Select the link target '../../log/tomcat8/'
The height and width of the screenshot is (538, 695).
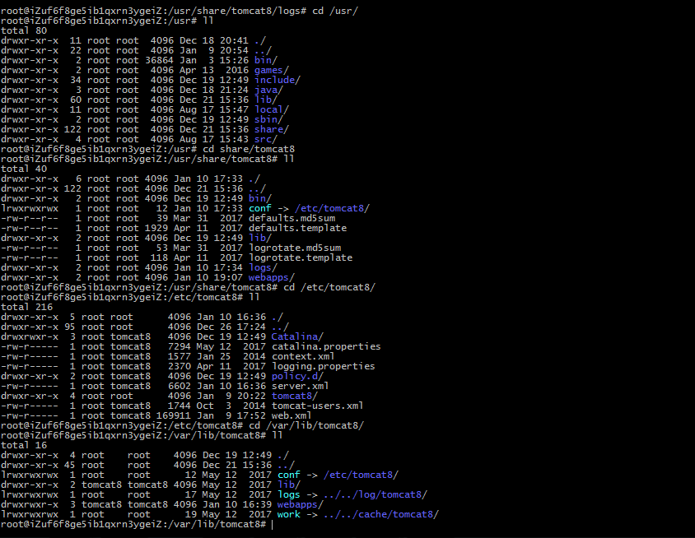point(375,494)
